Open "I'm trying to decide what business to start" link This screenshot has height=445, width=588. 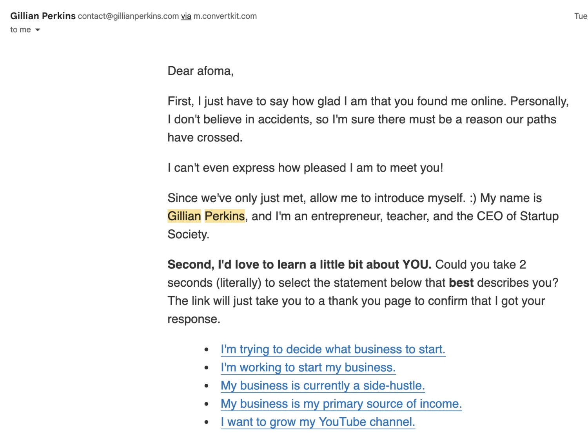coord(333,349)
